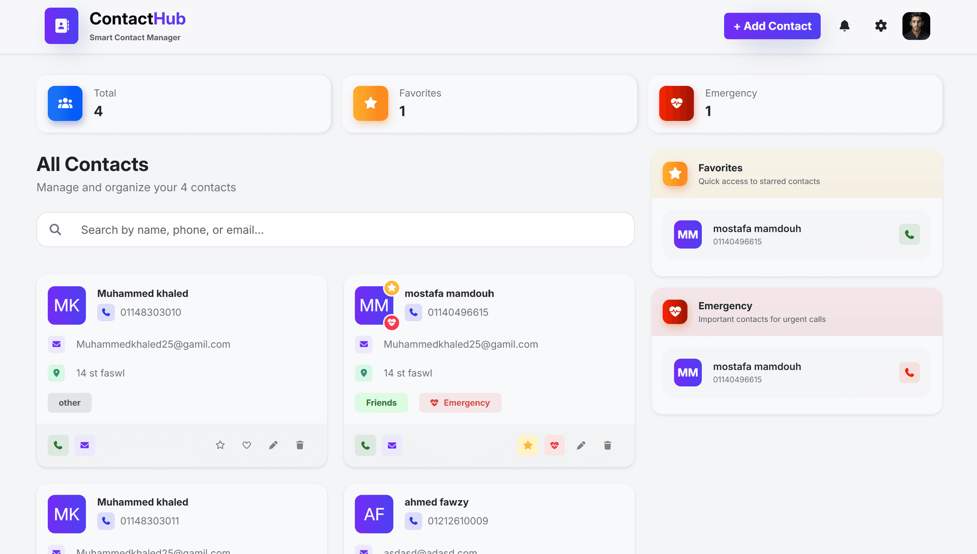Click the Add Contact button
The image size is (977, 554).
click(772, 26)
